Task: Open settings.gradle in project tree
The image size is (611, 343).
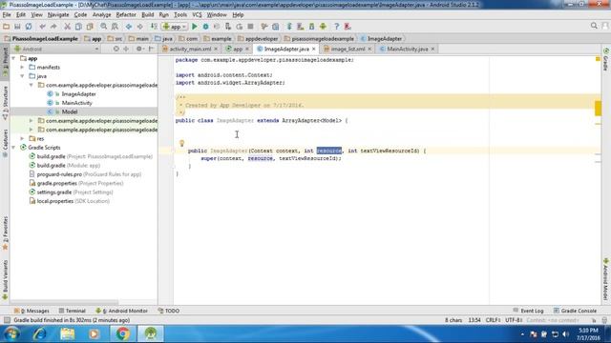Action: pyautogui.click(x=53, y=192)
